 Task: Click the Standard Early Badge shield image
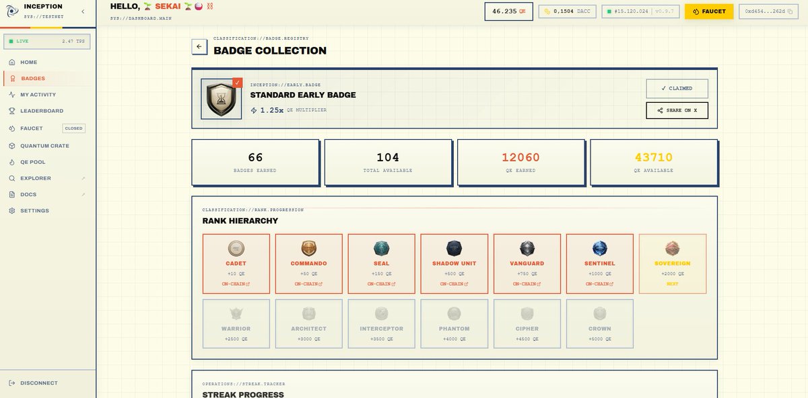tap(221, 99)
